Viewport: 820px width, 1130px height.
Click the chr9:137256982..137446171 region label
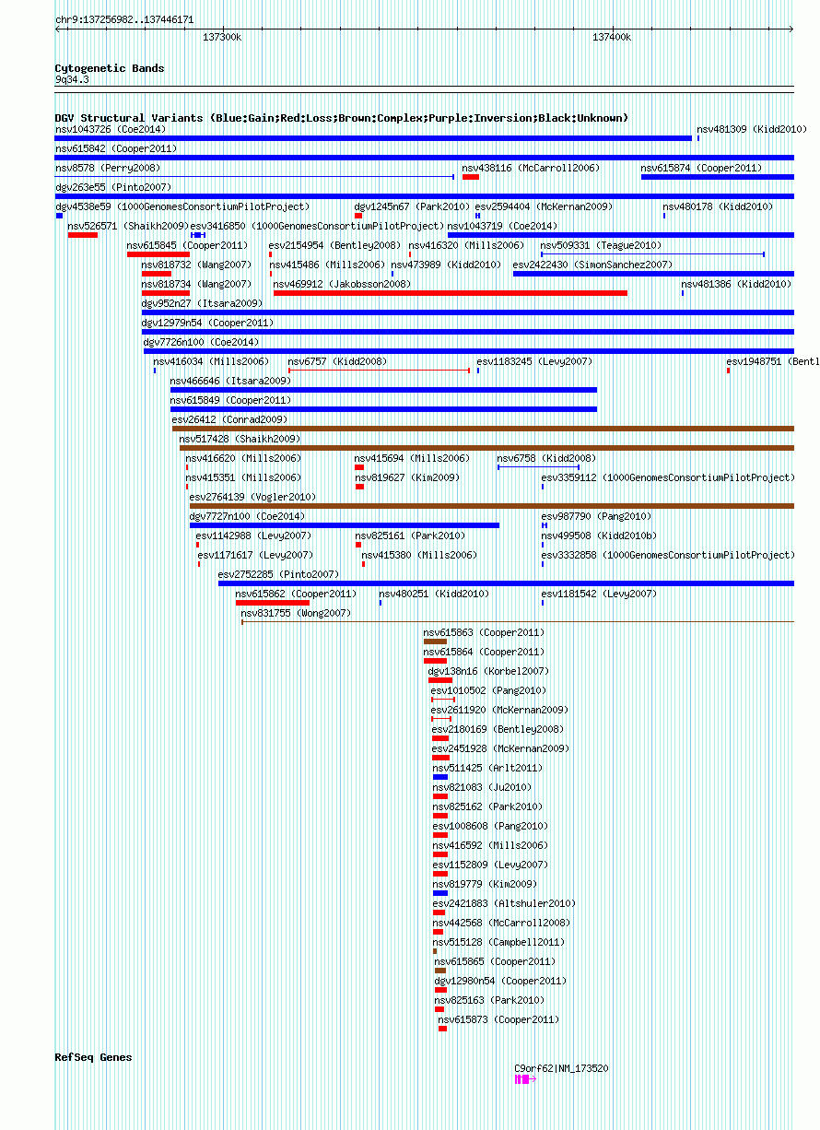(124, 19)
